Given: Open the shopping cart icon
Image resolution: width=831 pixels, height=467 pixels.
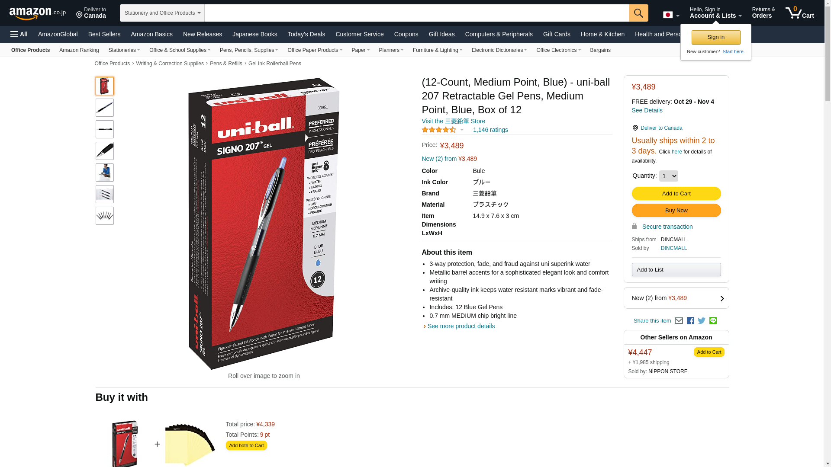Looking at the screenshot, I should click(799, 13).
